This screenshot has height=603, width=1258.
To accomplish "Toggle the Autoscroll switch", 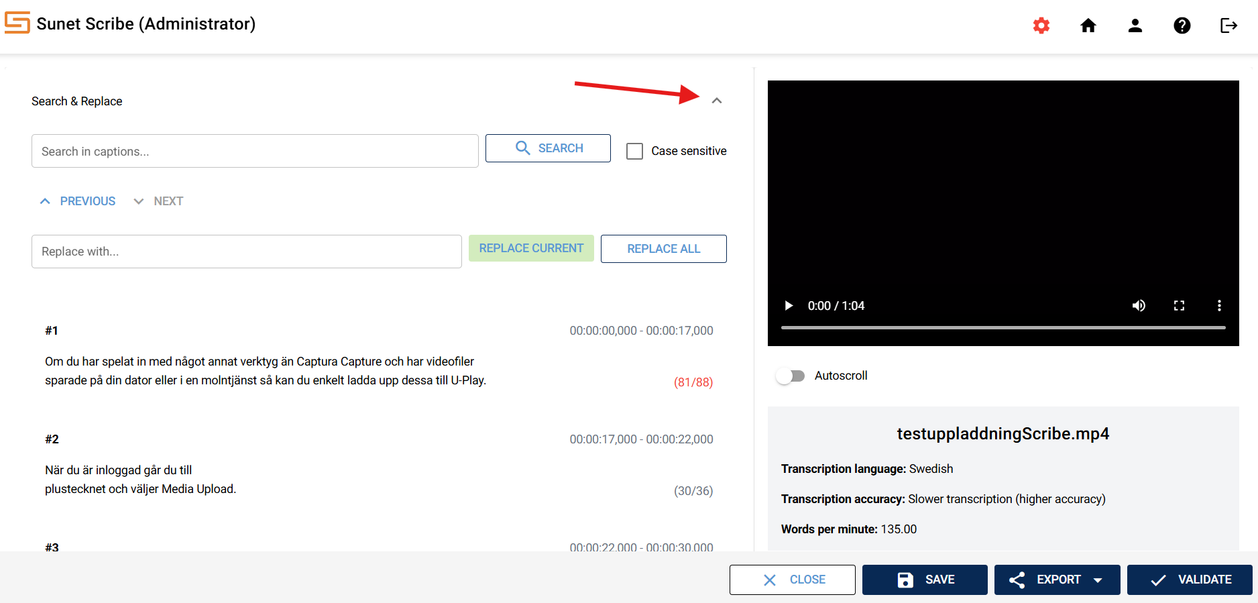I will pos(790,376).
